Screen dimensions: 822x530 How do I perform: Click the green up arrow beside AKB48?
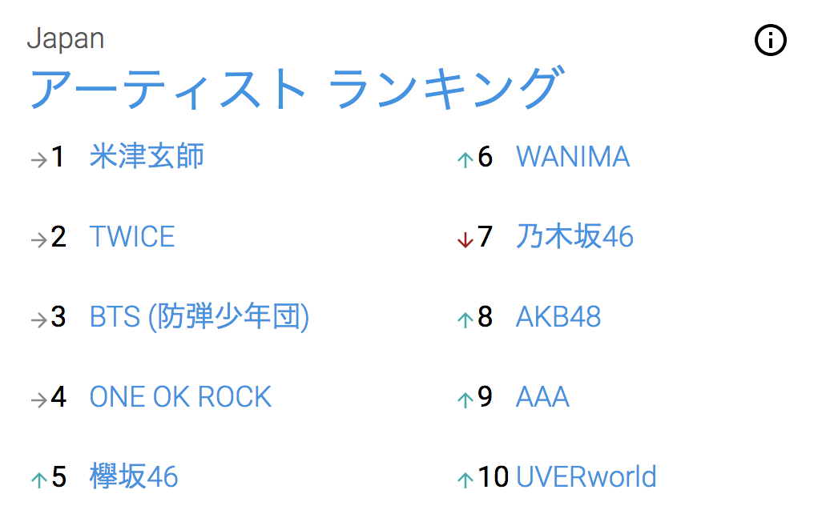tap(465, 319)
